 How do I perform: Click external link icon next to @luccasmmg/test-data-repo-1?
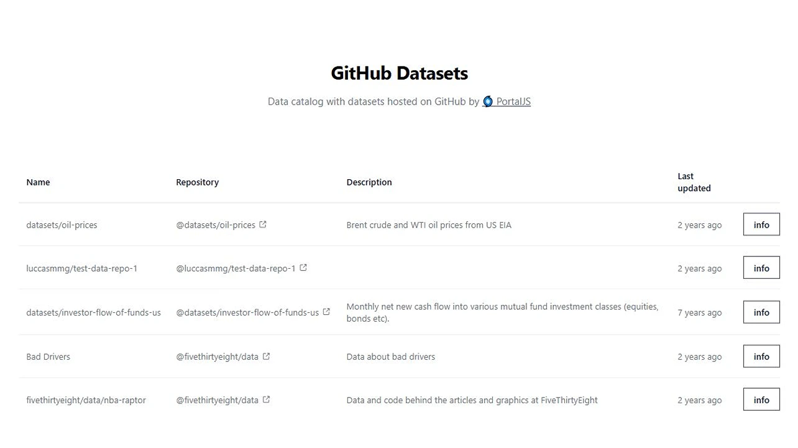pos(303,268)
